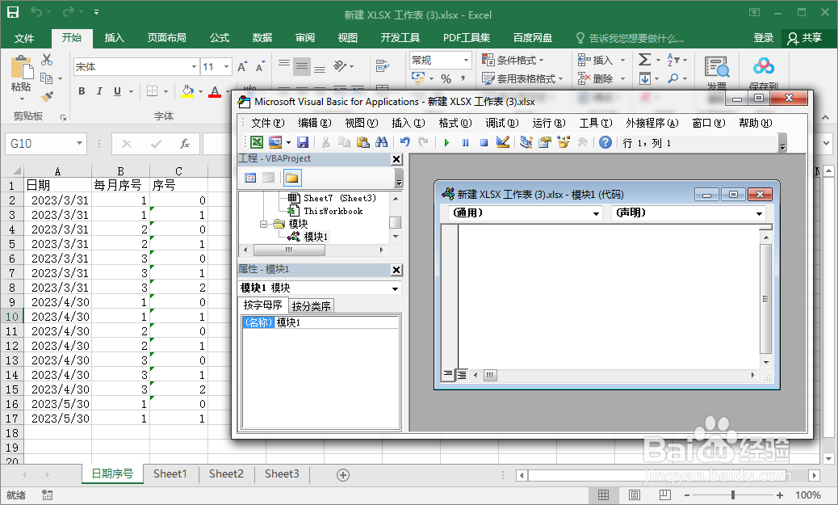The width and height of the screenshot is (838, 505).
Task: Click the Cut scissors icon in Excel ribbon
Action: coord(47,60)
